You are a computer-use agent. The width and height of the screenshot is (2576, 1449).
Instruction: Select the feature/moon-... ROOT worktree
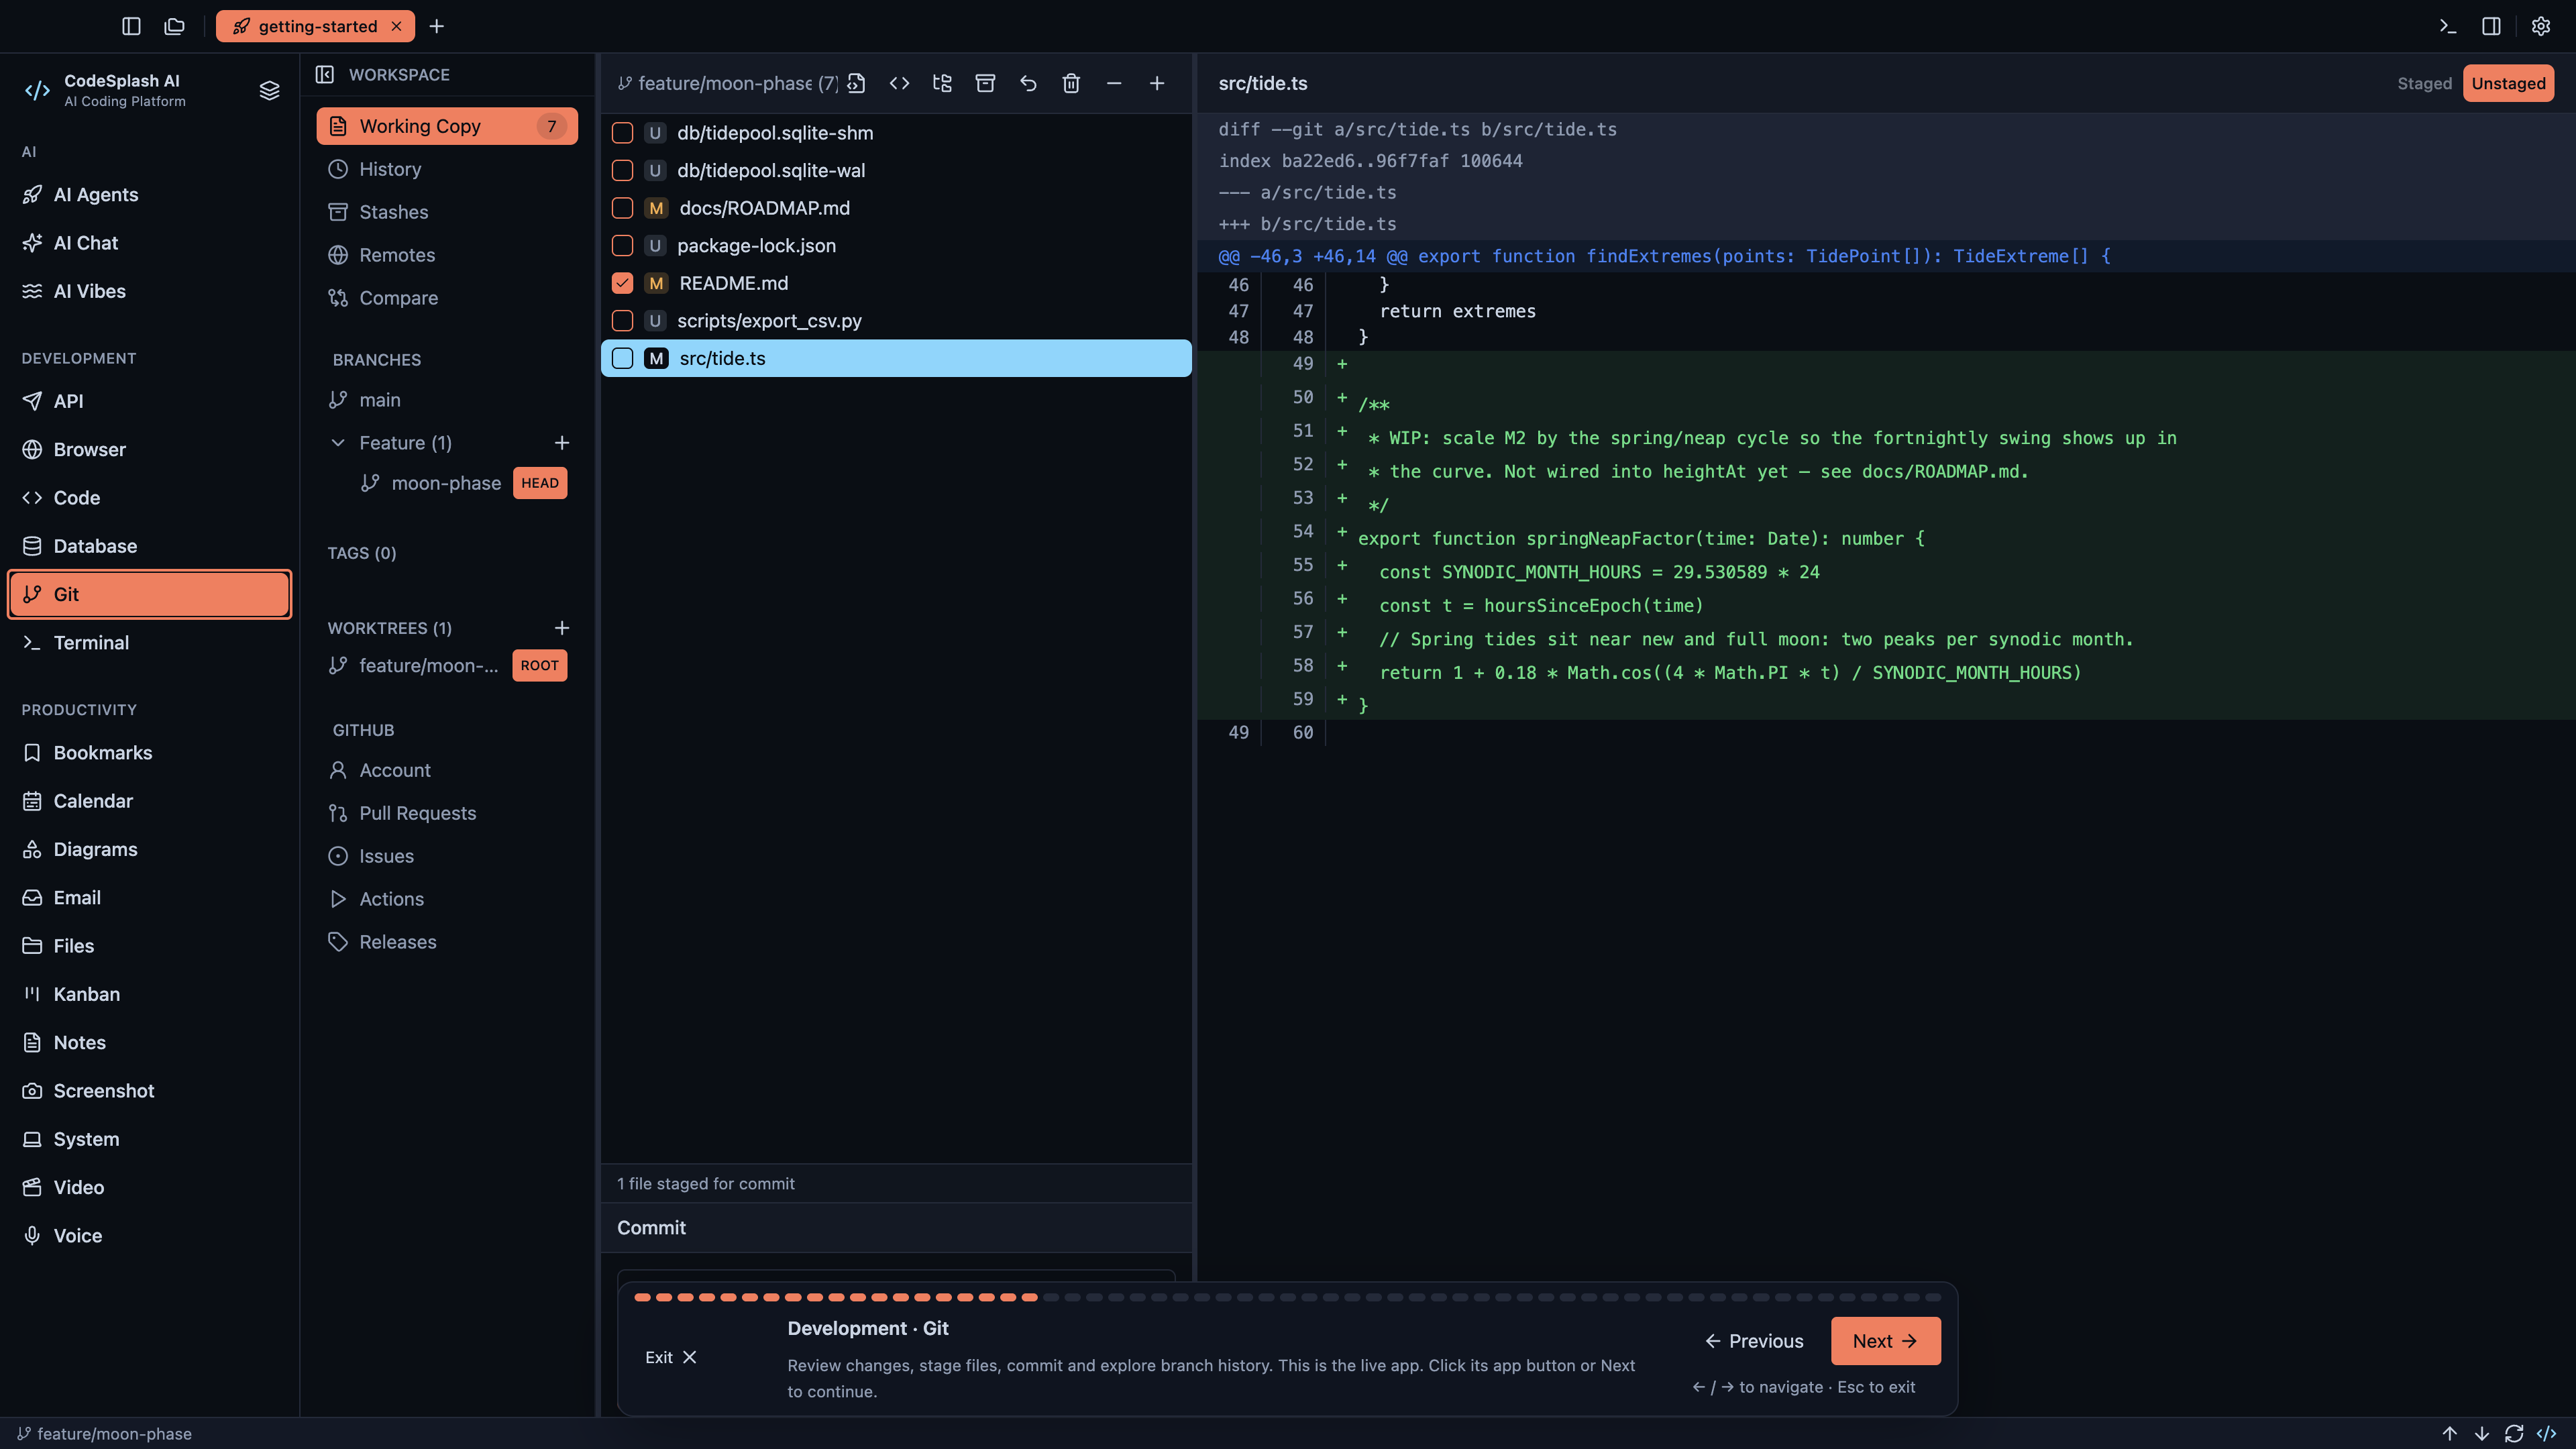point(447,665)
